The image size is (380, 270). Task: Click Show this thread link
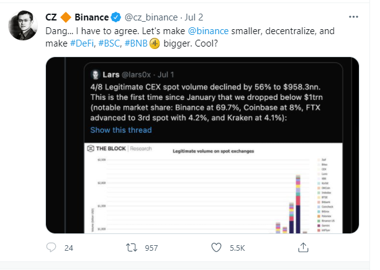121,130
